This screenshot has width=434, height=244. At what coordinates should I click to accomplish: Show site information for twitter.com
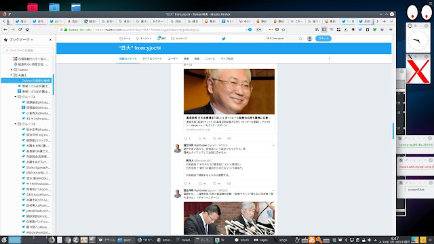coord(61,30)
